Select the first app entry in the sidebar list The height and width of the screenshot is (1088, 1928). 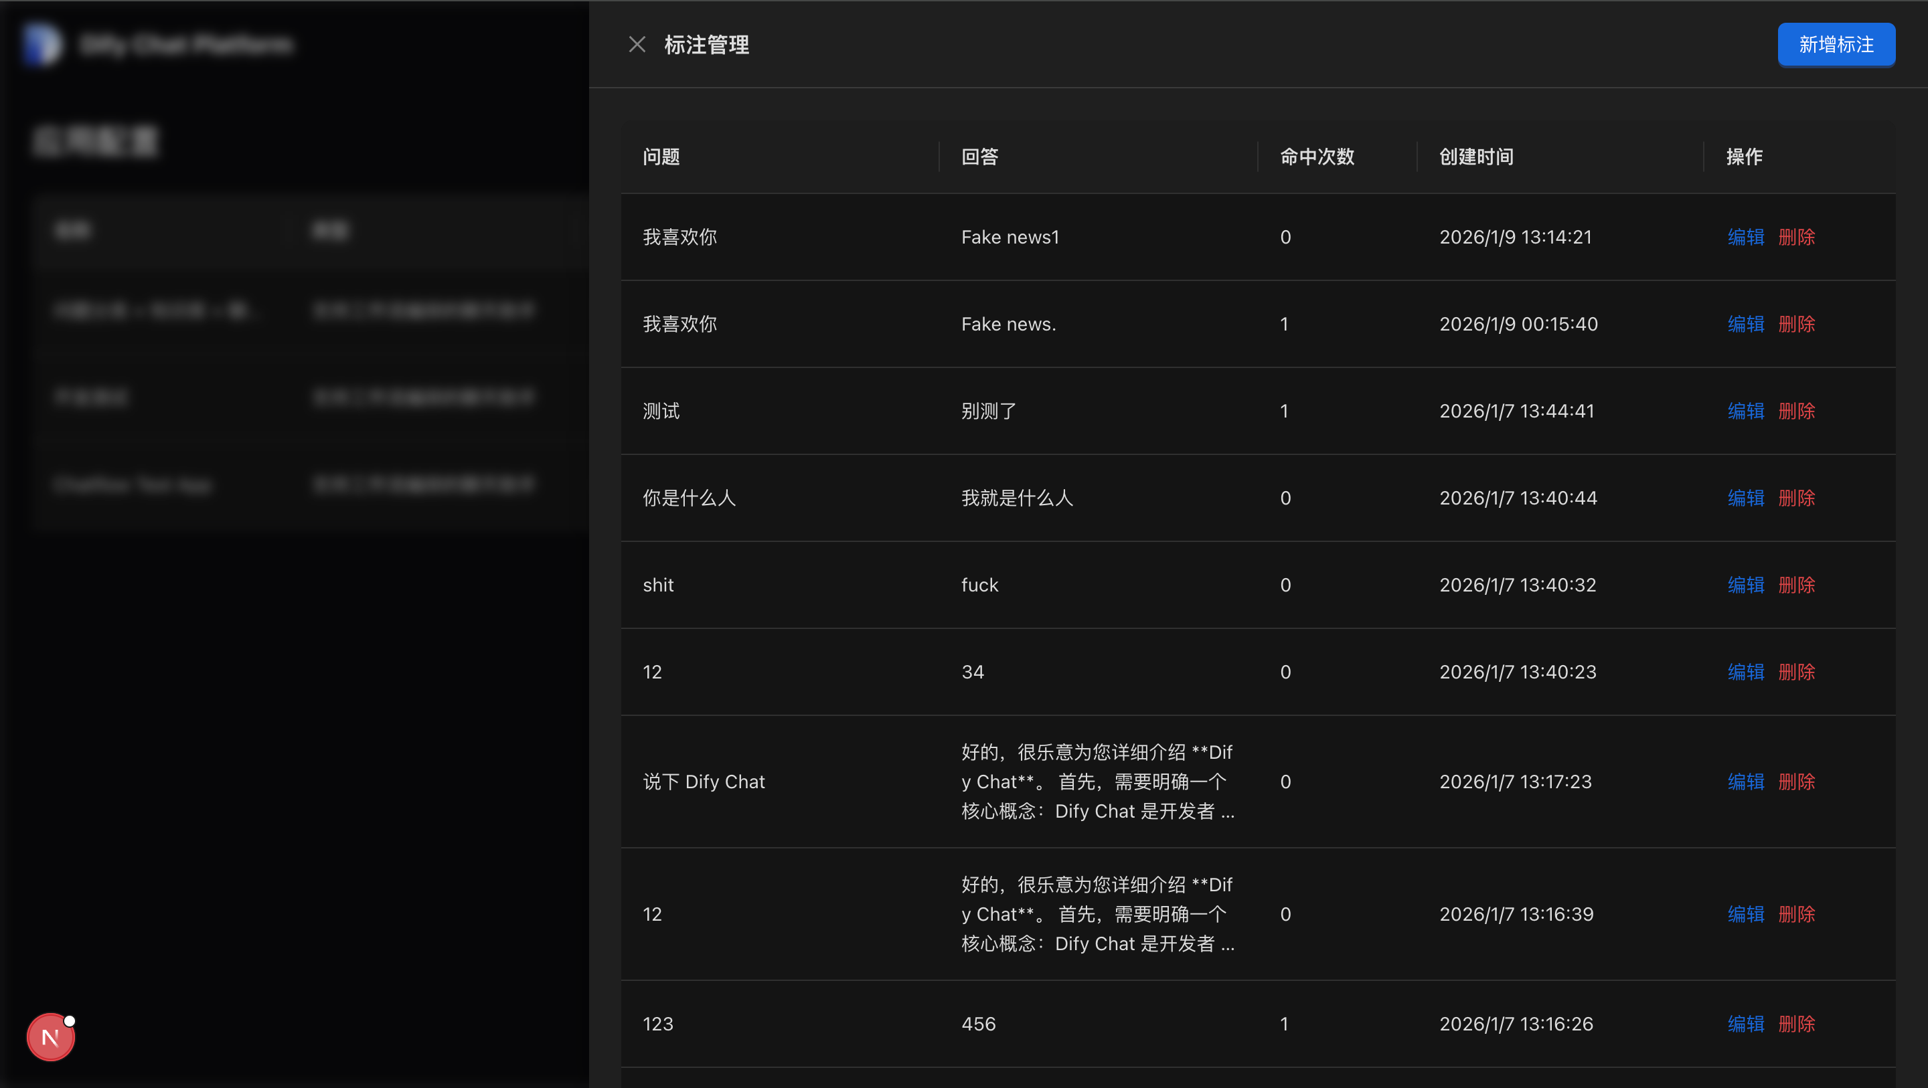point(157,310)
